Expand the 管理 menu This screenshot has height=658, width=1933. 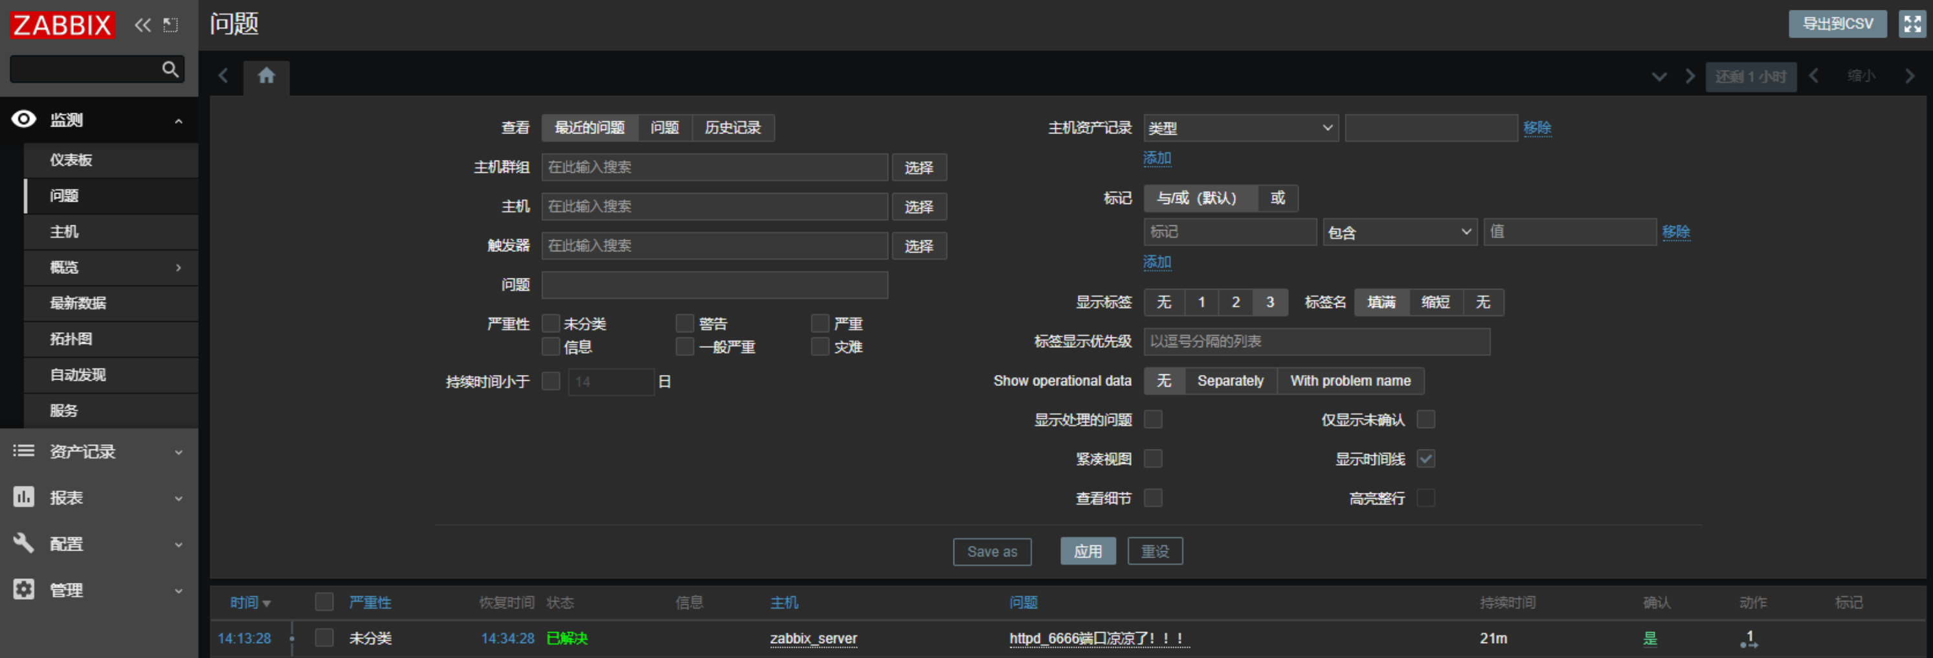(179, 591)
